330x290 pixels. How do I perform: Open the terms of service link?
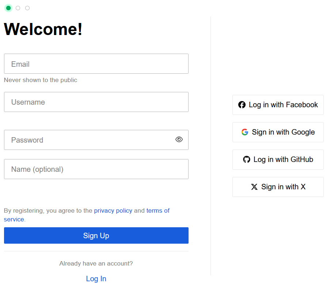(x=158, y=210)
